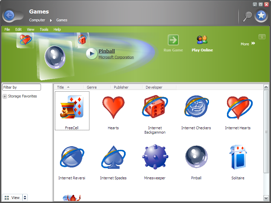Click the Games breadcrumb
This screenshot has height=203, width=271.
pos(62,20)
